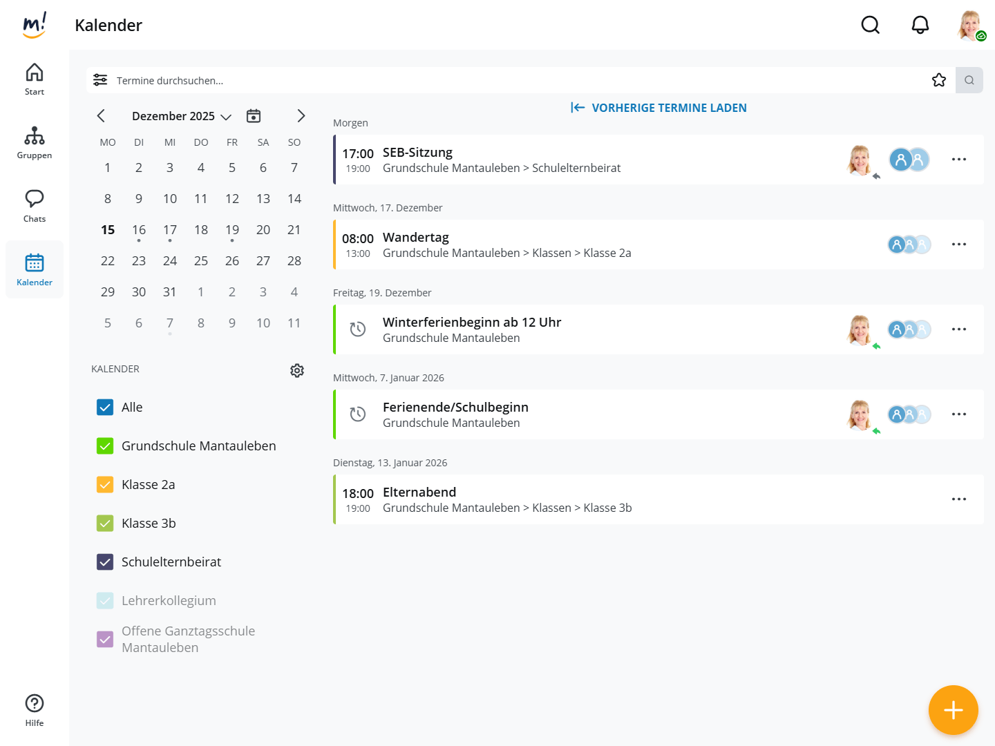The image size is (995, 746).
Task: Open the options menu for Elternabend
Action: click(x=958, y=499)
